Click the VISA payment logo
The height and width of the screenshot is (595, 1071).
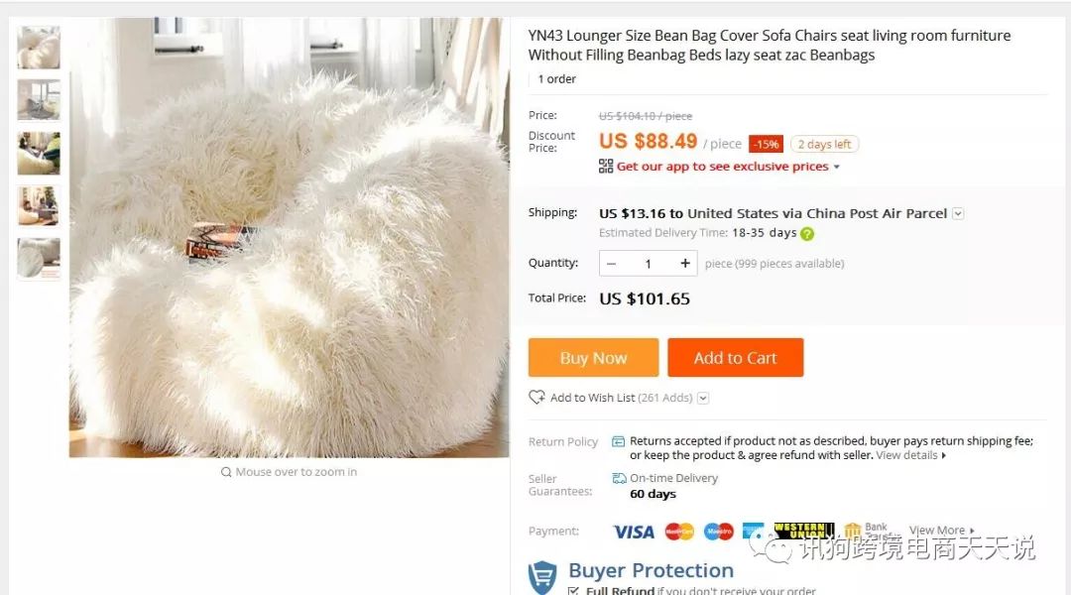click(634, 532)
